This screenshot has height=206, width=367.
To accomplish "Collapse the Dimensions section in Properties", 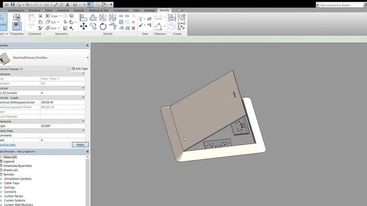I will (83, 121).
